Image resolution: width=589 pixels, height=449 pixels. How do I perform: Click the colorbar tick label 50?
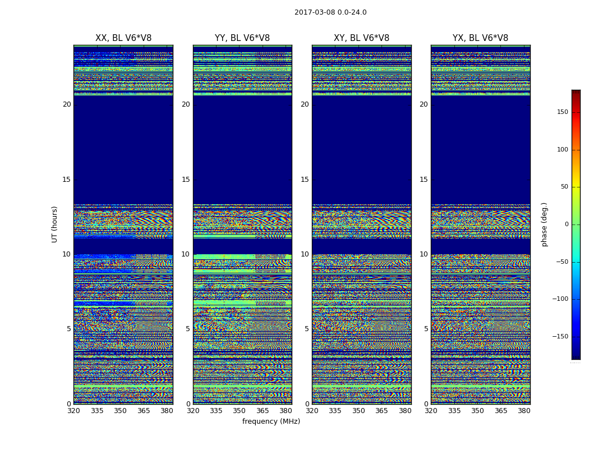(x=564, y=187)
